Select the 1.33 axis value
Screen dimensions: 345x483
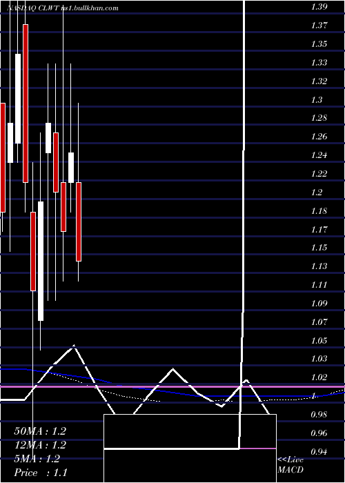319,63
